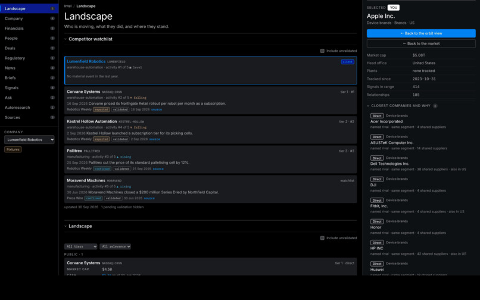Open the Corvane Systems watchlist card title
This screenshot has width=480, height=300.
pos(83,92)
